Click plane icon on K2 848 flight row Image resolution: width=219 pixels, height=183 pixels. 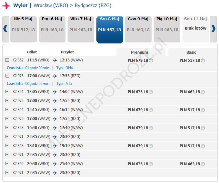click(55, 146)
